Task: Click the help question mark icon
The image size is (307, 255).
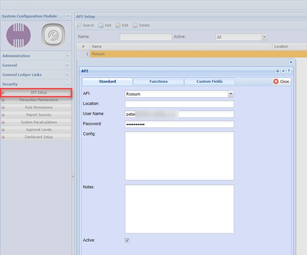Action: [x=289, y=70]
